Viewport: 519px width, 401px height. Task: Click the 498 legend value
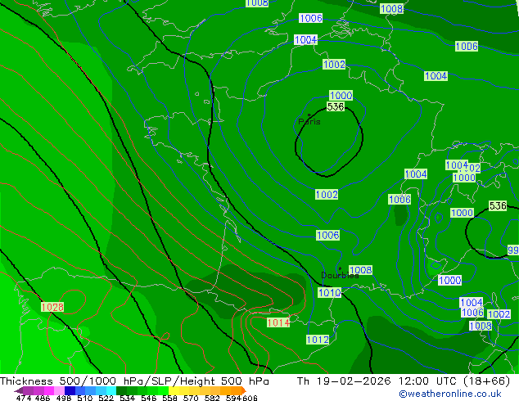pos(64,398)
